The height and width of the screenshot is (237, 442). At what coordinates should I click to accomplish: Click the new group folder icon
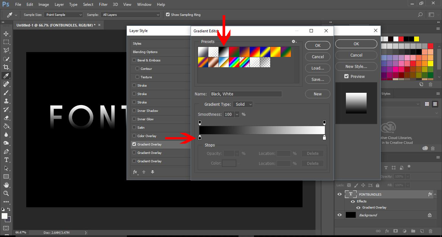(413, 231)
